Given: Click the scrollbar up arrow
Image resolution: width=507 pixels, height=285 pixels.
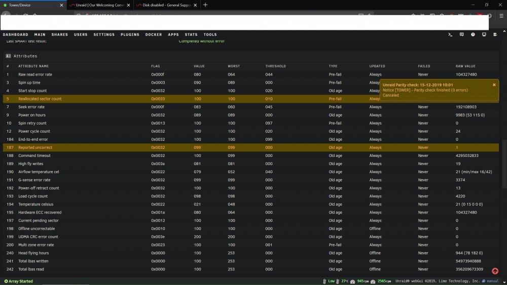Looking at the screenshot, I should (x=504, y=31).
